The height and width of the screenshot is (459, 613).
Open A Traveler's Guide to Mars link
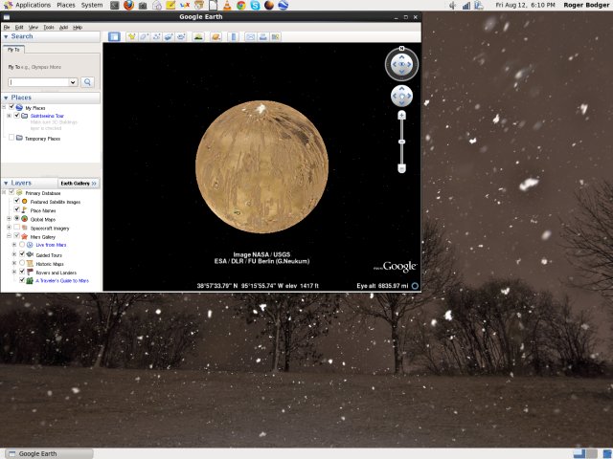62,280
